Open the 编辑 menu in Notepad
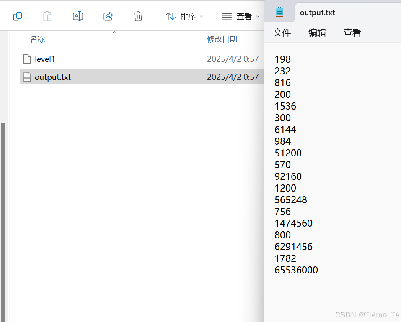 click(317, 33)
